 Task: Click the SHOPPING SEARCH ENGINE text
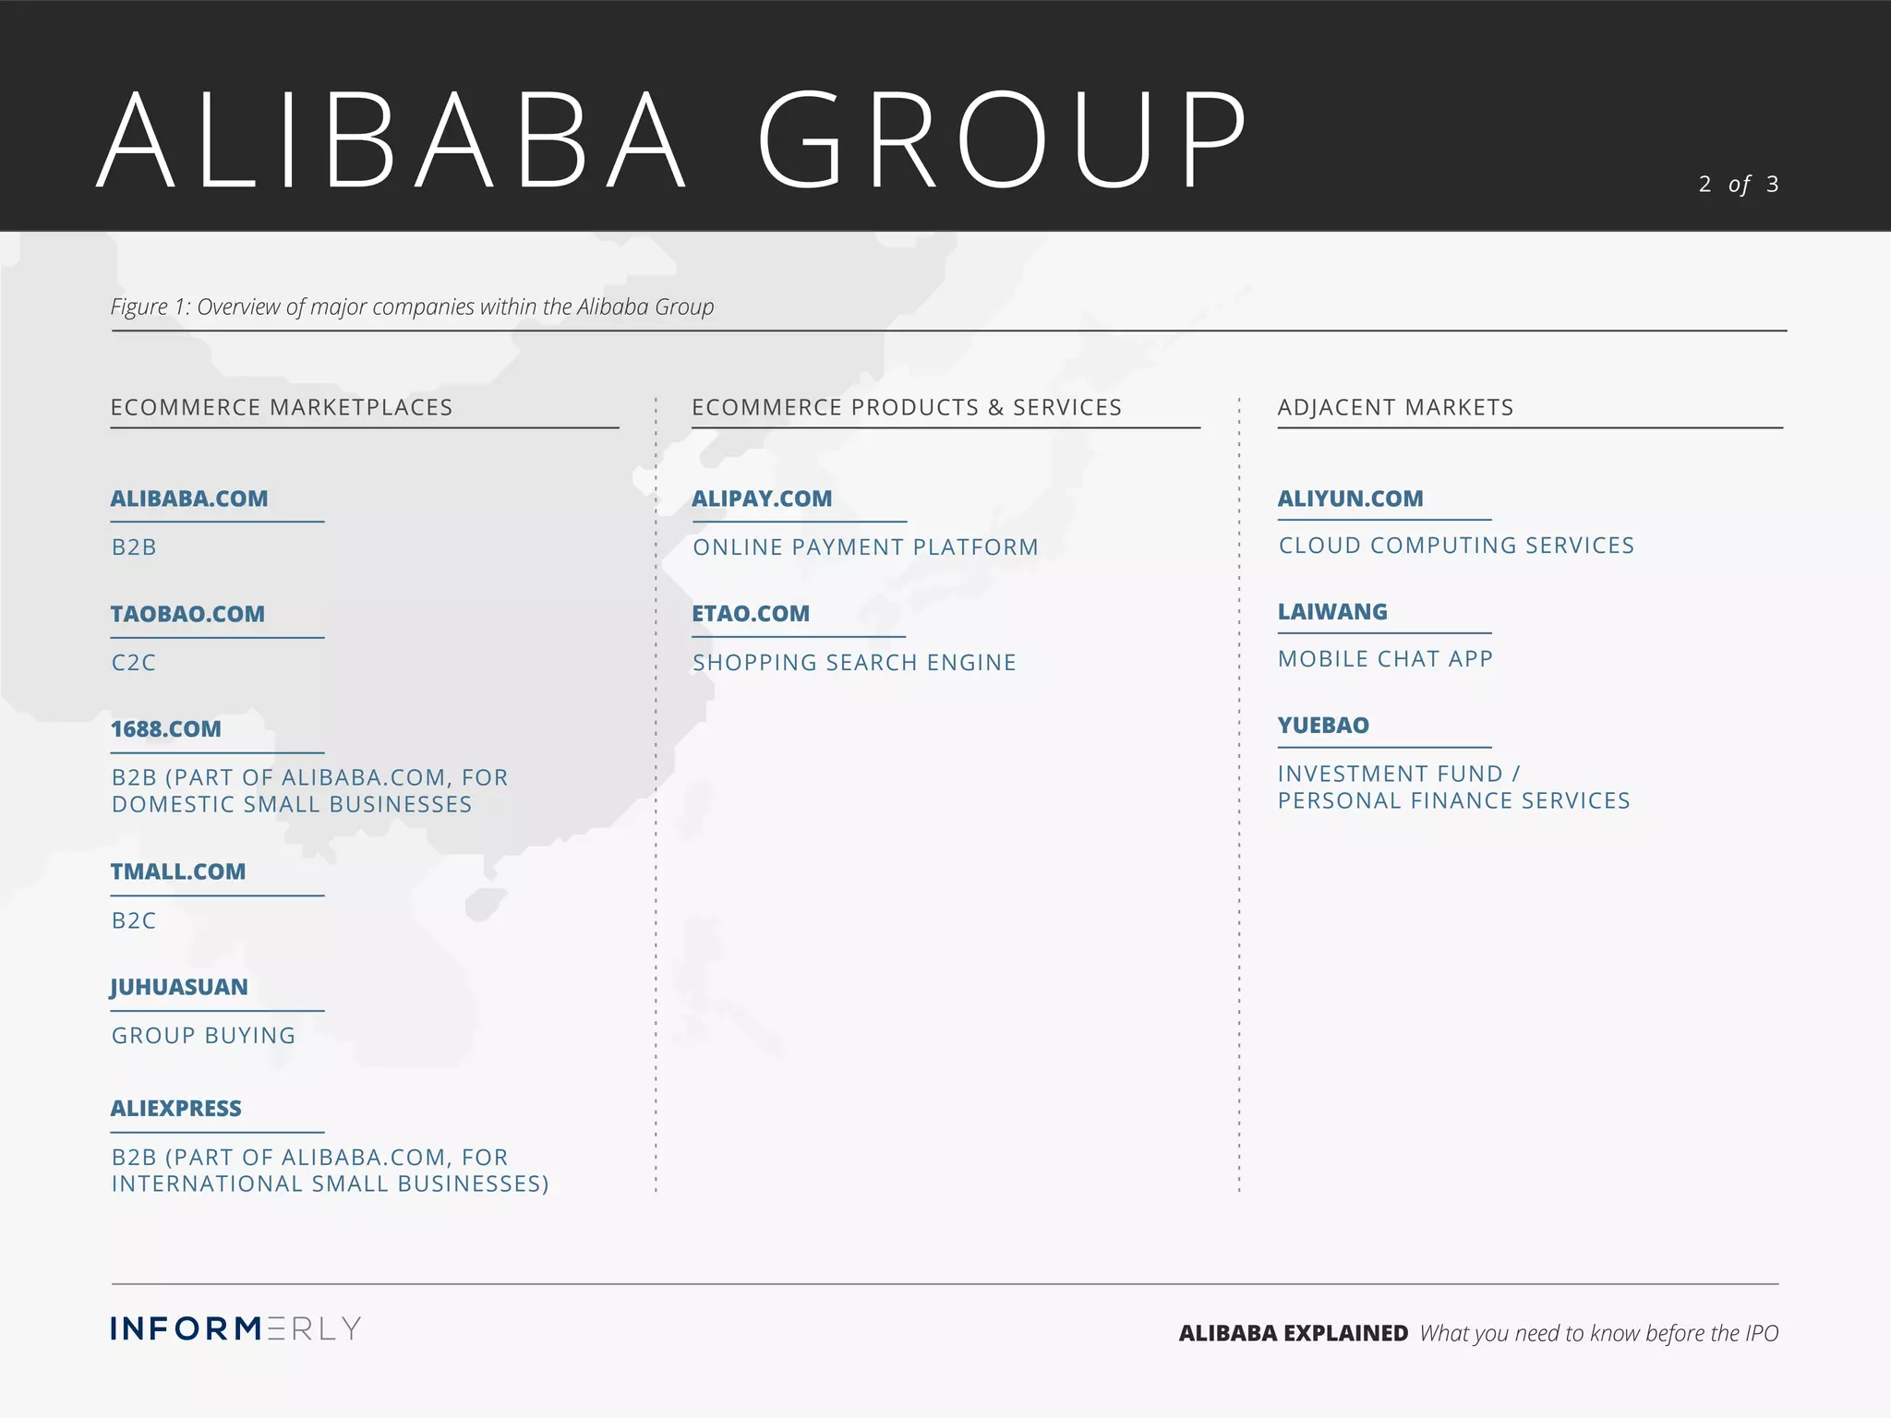854,663
